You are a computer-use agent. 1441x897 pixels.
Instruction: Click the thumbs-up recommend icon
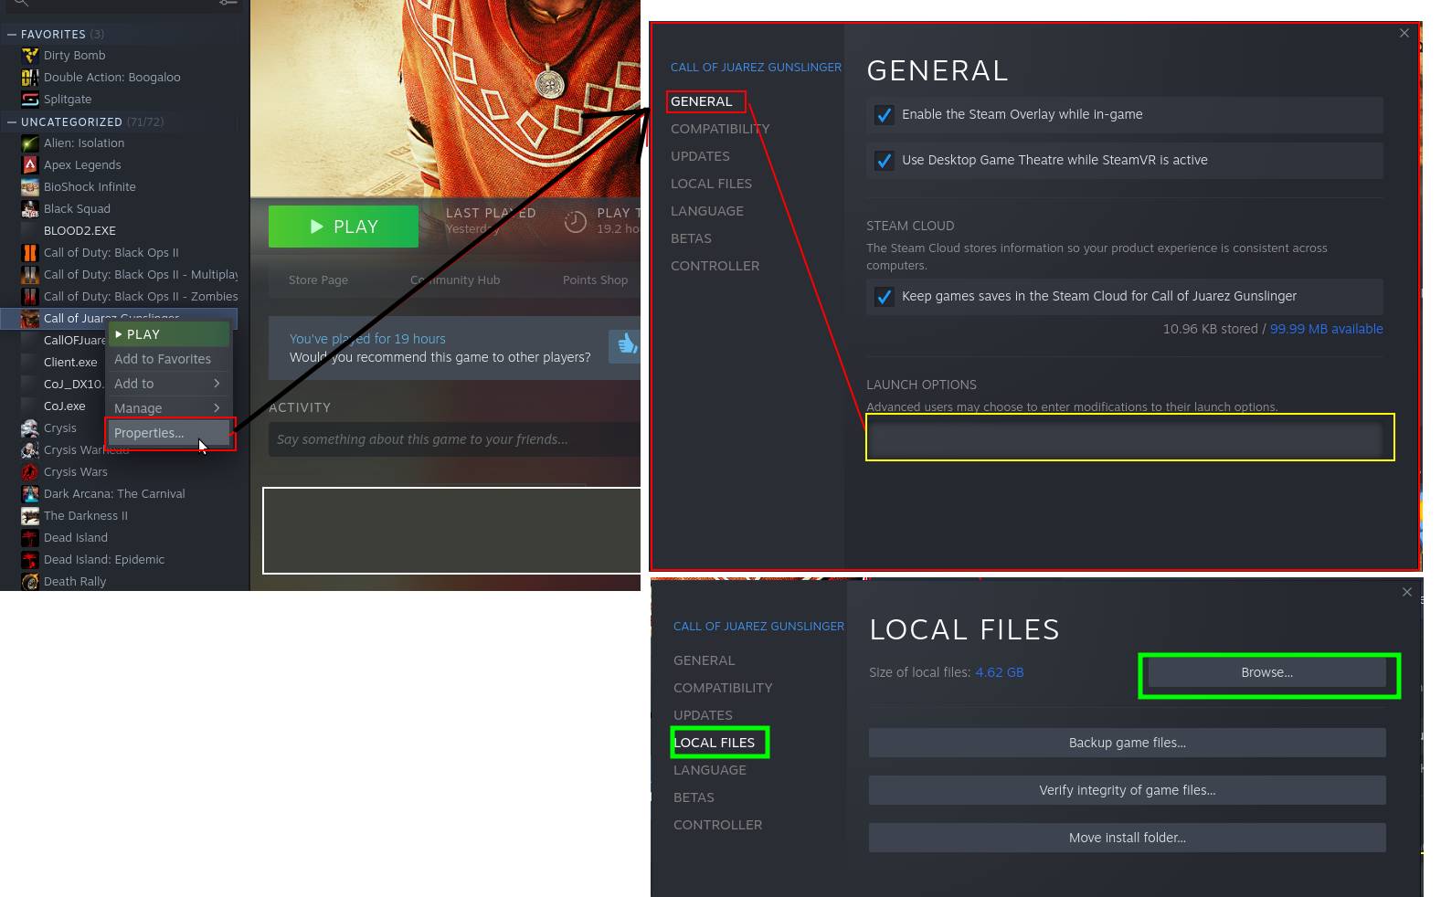pyautogui.click(x=626, y=345)
